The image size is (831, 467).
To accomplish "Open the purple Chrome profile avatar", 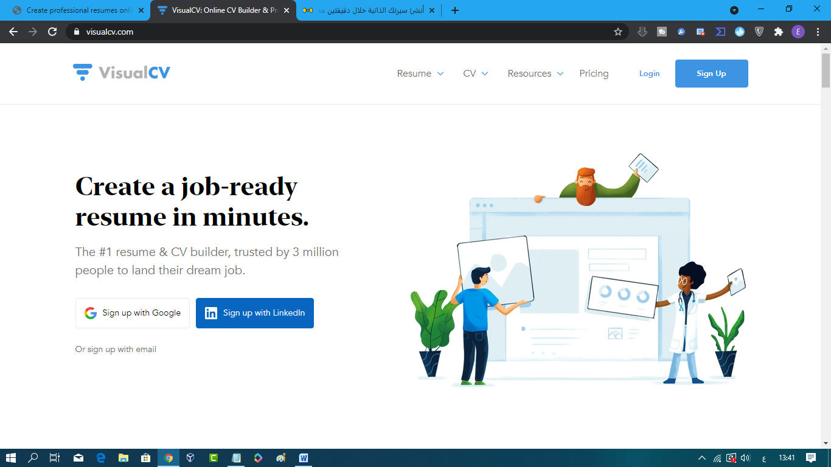I will (x=798, y=32).
